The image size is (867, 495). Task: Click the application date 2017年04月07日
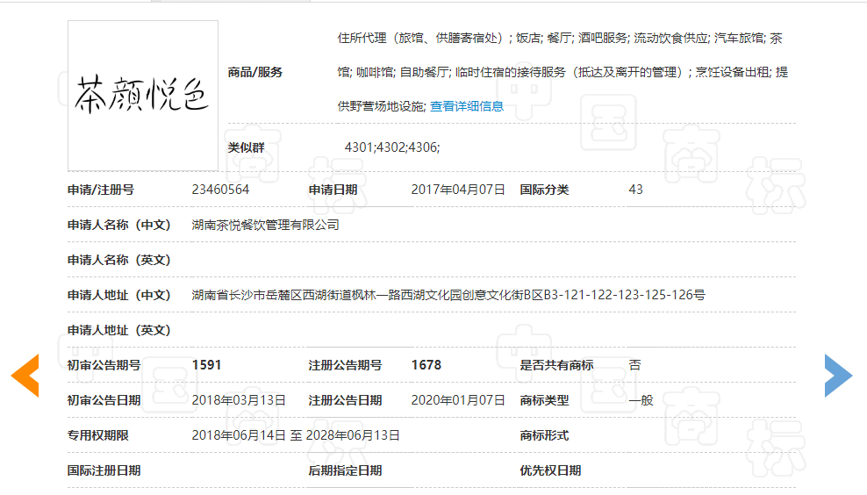[458, 190]
